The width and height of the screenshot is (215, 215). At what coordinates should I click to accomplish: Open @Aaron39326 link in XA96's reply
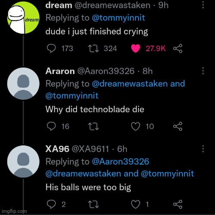point(120,162)
